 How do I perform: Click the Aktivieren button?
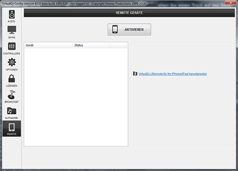129,29
